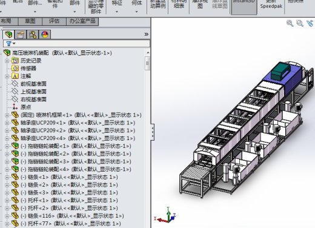Click the filter text input field
The image size is (315, 228).
pyautogui.click(x=83, y=44)
